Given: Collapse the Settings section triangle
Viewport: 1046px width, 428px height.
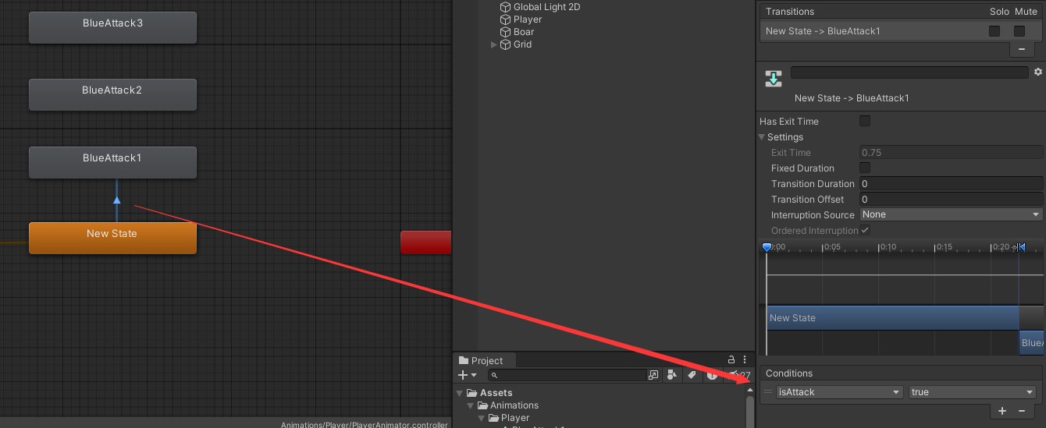Looking at the screenshot, I should pyautogui.click(x=762, y=137).
